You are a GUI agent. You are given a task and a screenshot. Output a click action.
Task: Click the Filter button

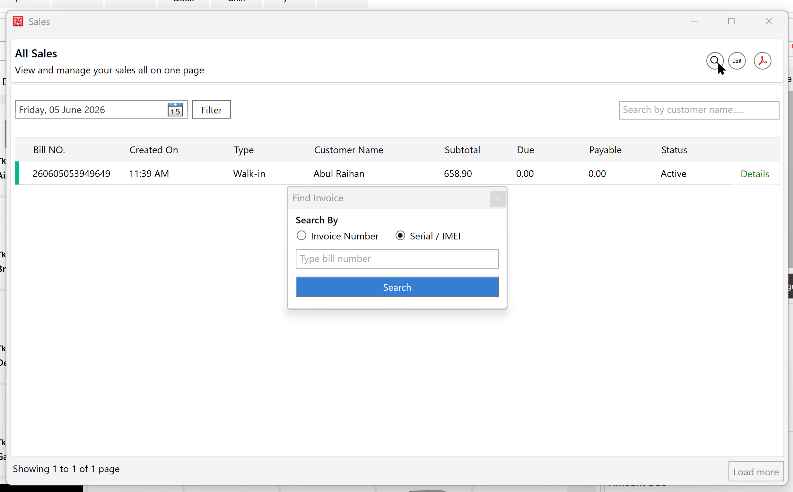coord(212,110)
